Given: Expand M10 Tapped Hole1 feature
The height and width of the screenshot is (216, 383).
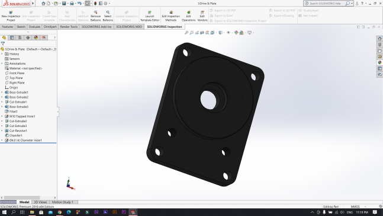Looking at the screenshot, I should pyautogui.click(x=2, y=116).
